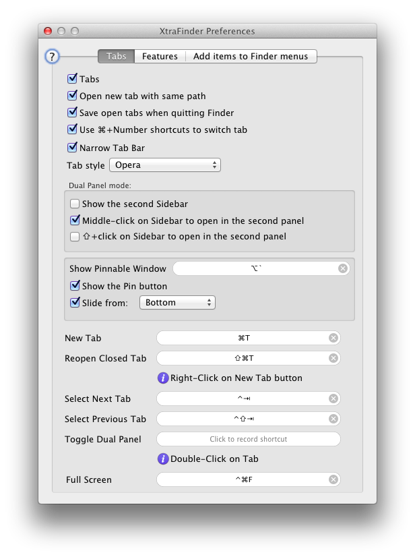Enable ⇧+click on Sidebar option
This screenshot has width=415, height=557.
[x=75, y=237]
